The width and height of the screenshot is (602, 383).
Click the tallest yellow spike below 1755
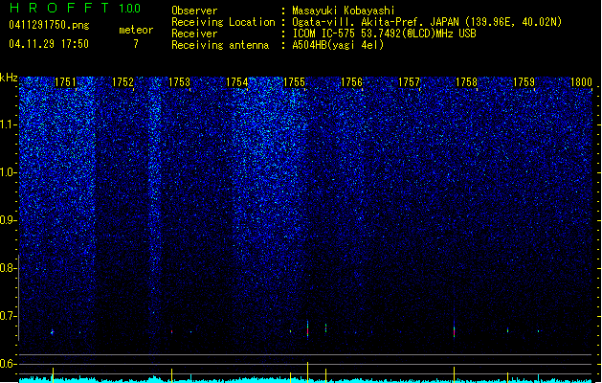tap(307, 372)
